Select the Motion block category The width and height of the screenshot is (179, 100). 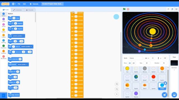[4, 14]
